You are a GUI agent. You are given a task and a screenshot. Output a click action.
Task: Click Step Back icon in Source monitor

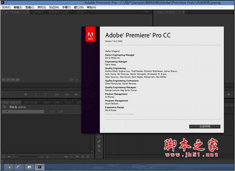(67, 95)
